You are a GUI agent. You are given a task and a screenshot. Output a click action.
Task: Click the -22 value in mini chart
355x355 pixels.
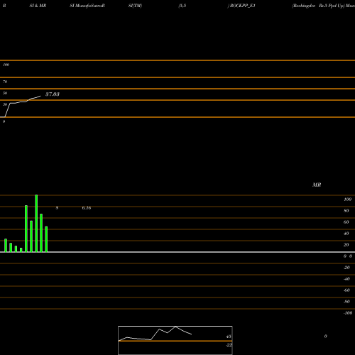pyautogui.click(x=229, y=345)
